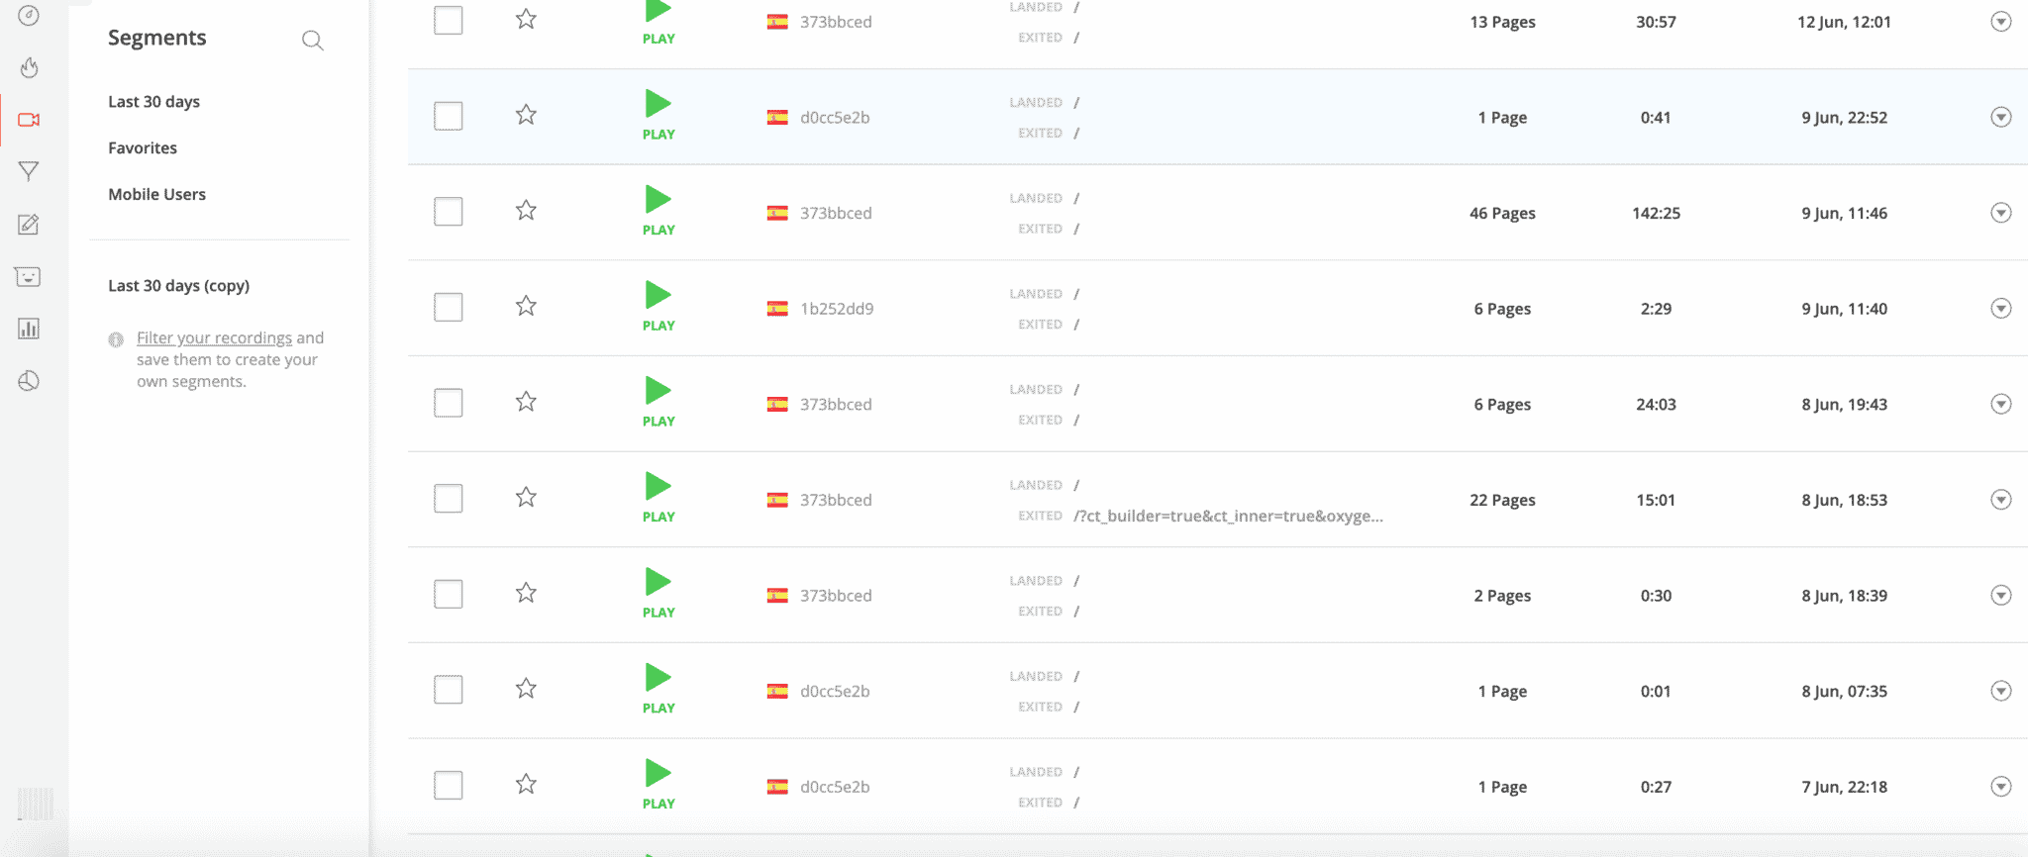2028x857 pixels.
Task: Open Heatmaps via the flame sidebar icon
Action: tap(29, 67)
